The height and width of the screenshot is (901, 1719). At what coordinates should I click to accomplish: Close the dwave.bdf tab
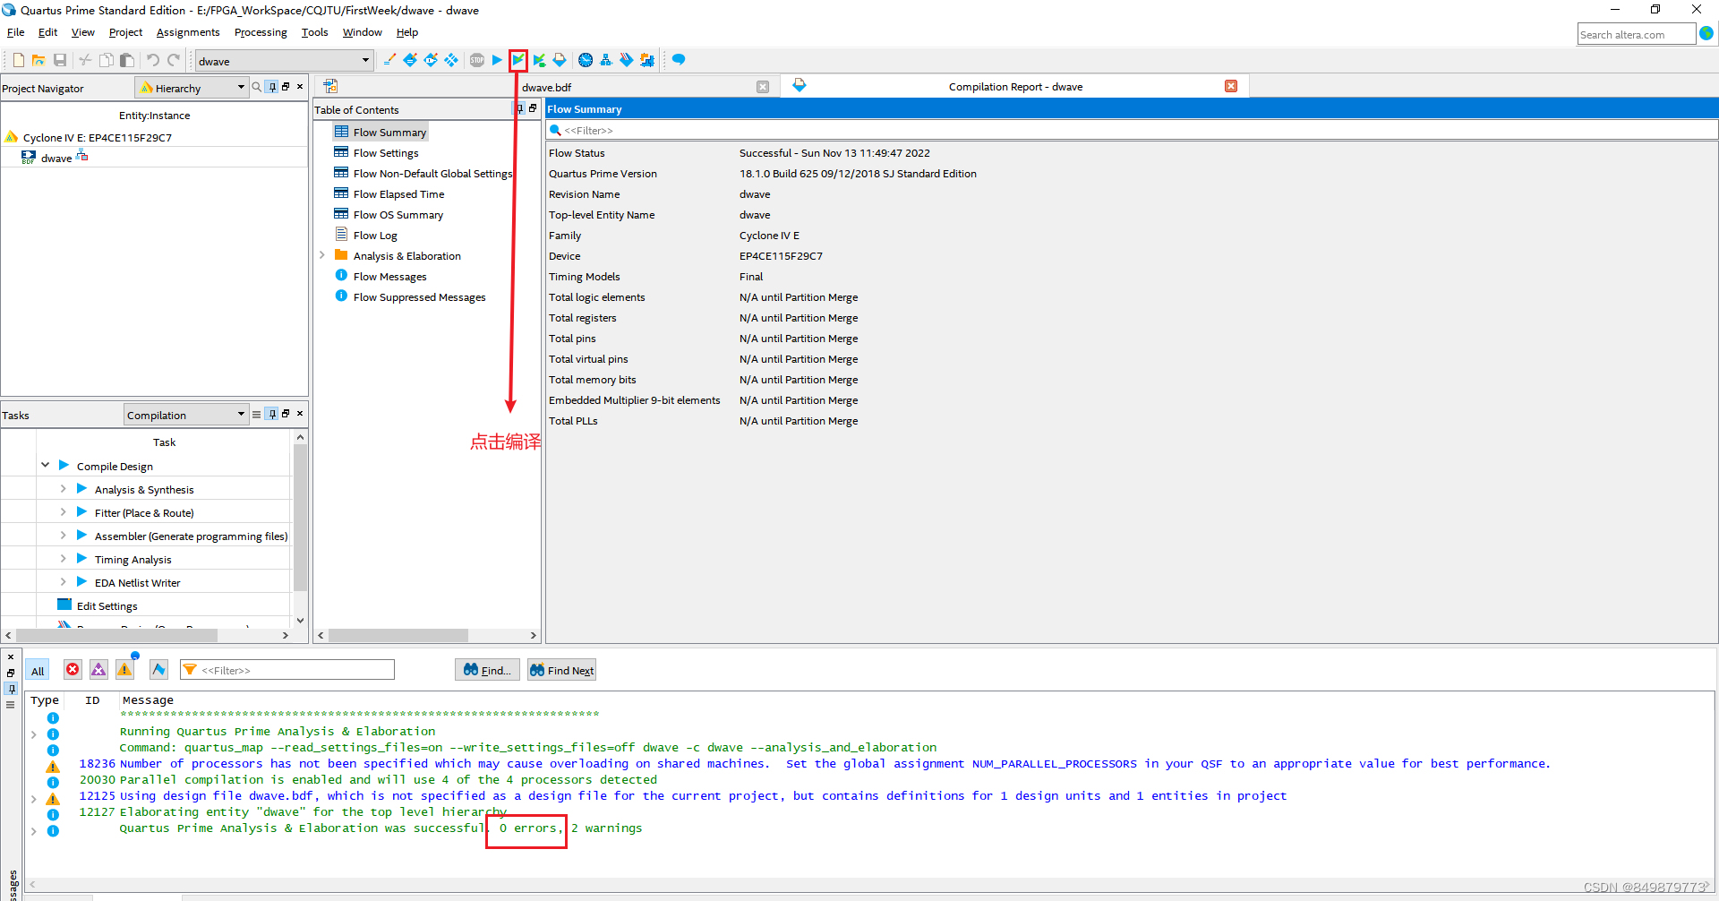click(x=763, y=87)
